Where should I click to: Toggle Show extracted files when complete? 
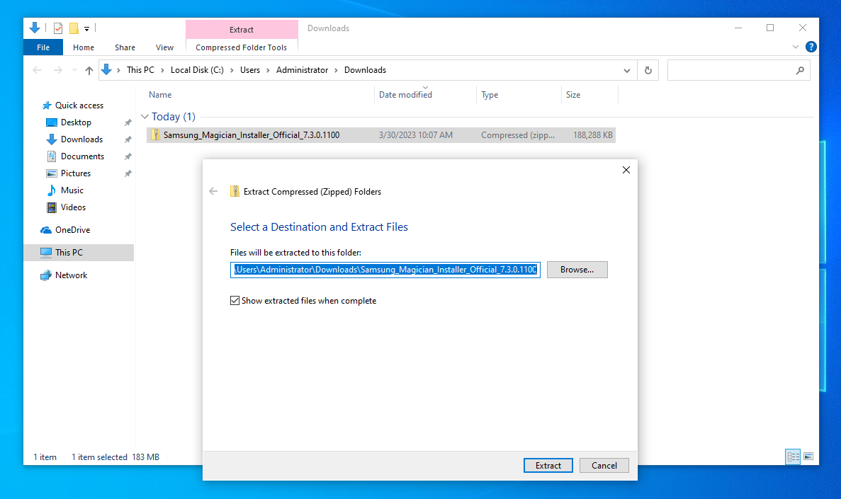pos(235,300)
